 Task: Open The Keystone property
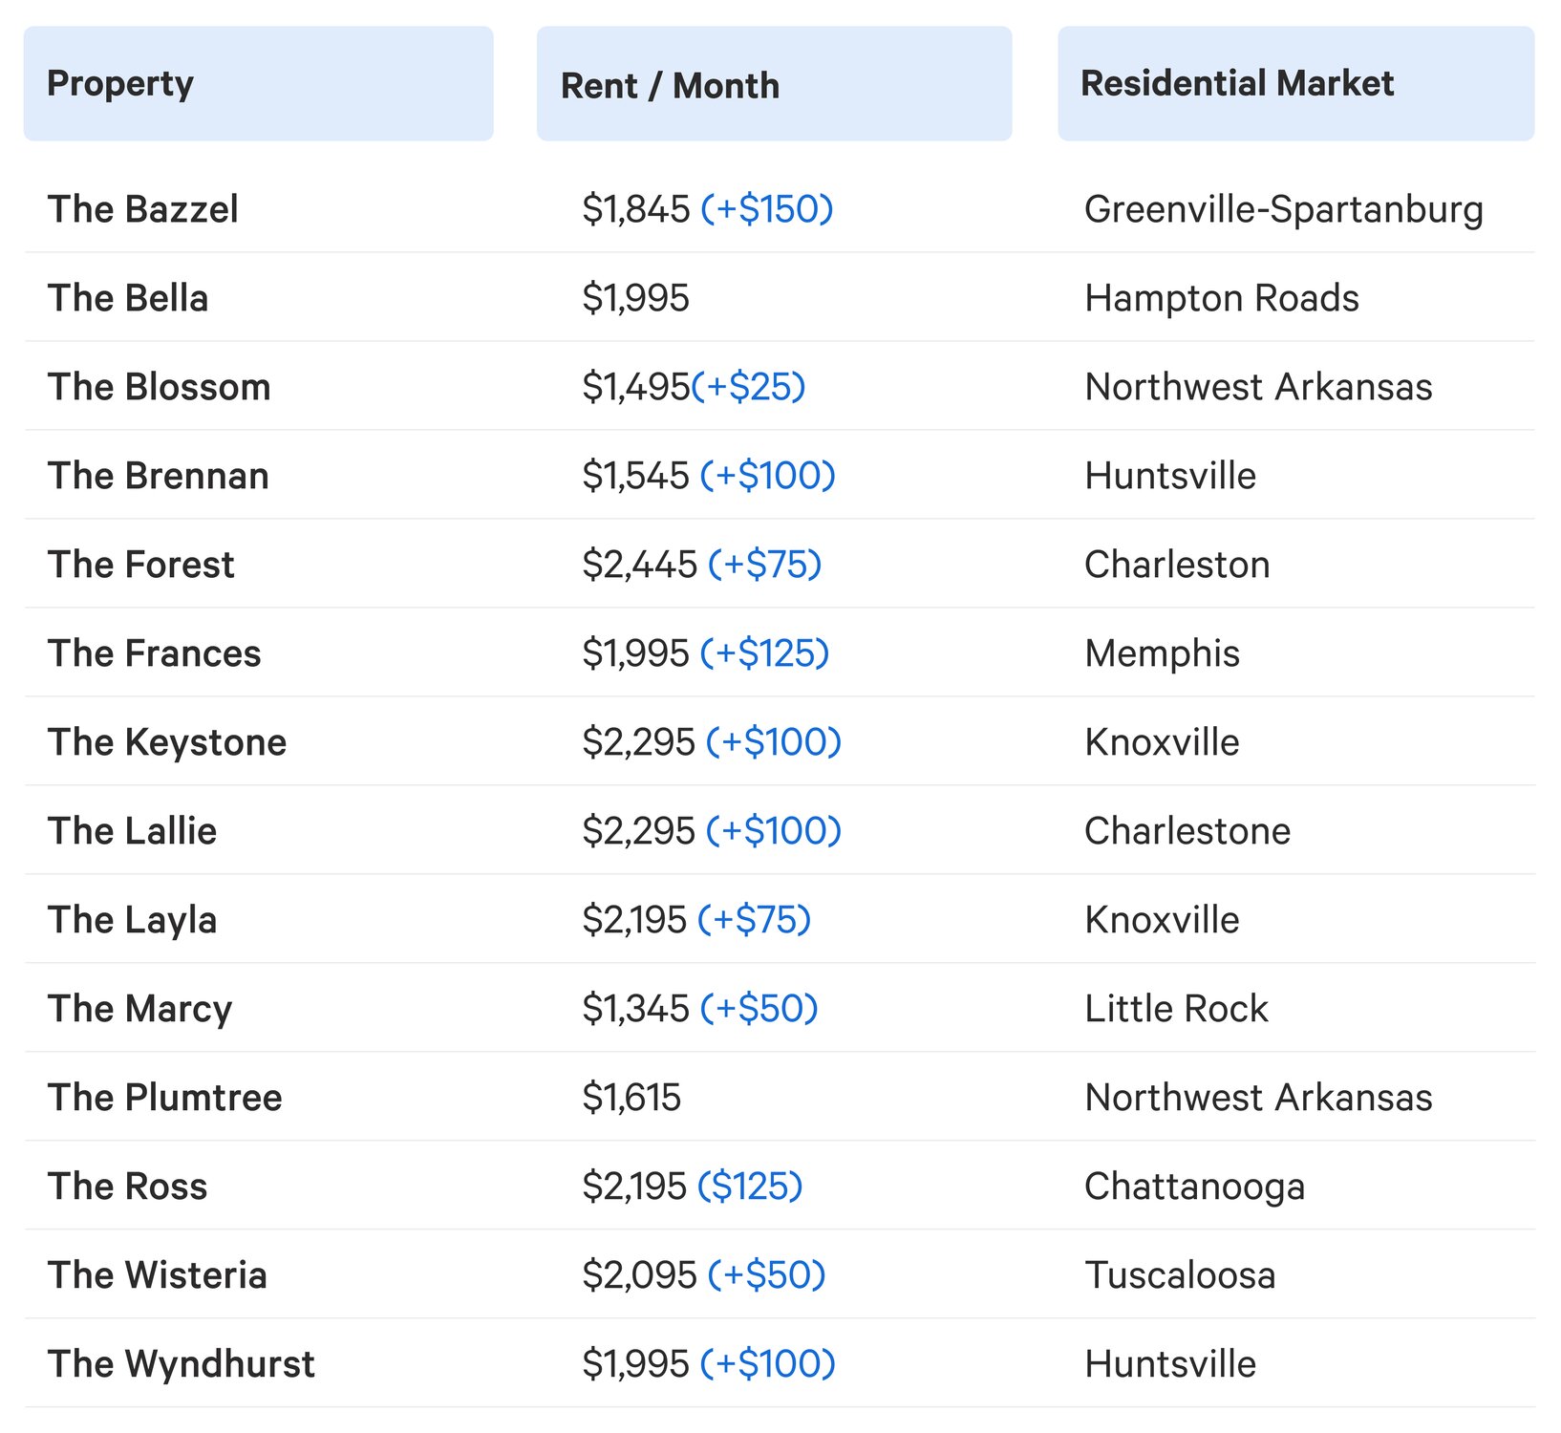pyautogui.click(x=167, y=742)
